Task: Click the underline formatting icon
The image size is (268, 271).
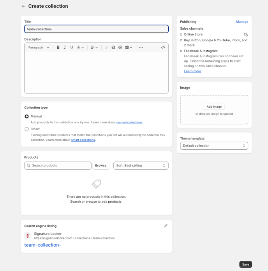Action: pos(72,48)
